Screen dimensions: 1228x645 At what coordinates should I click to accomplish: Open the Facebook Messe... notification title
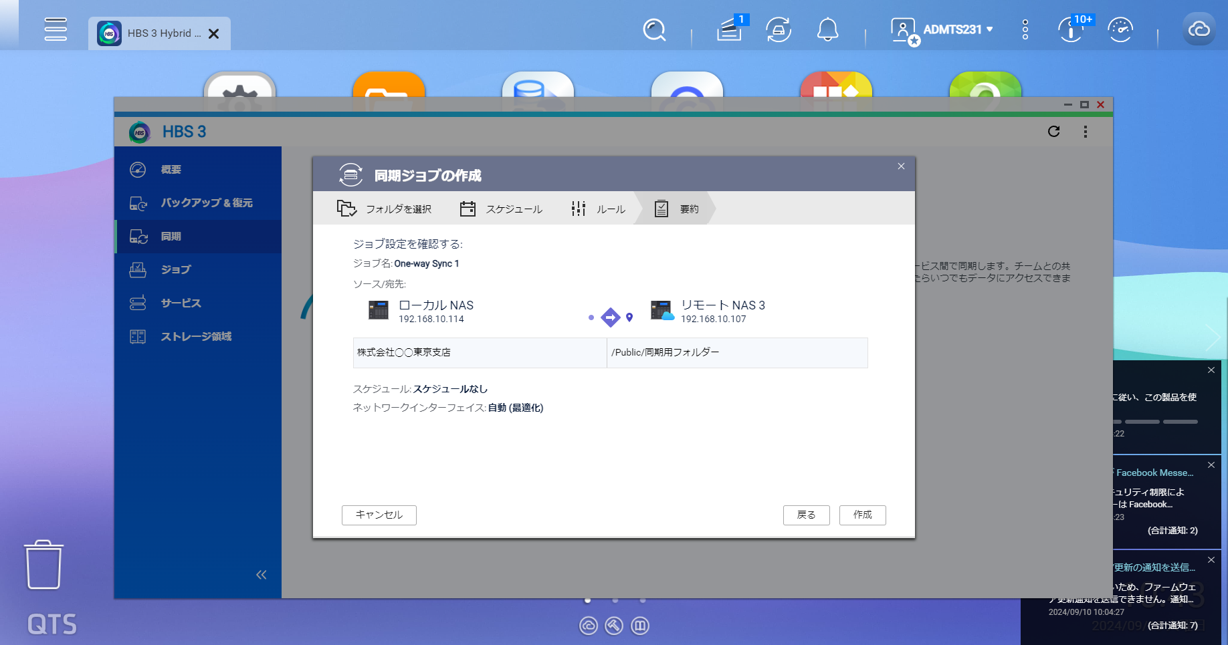(1154, 473)
